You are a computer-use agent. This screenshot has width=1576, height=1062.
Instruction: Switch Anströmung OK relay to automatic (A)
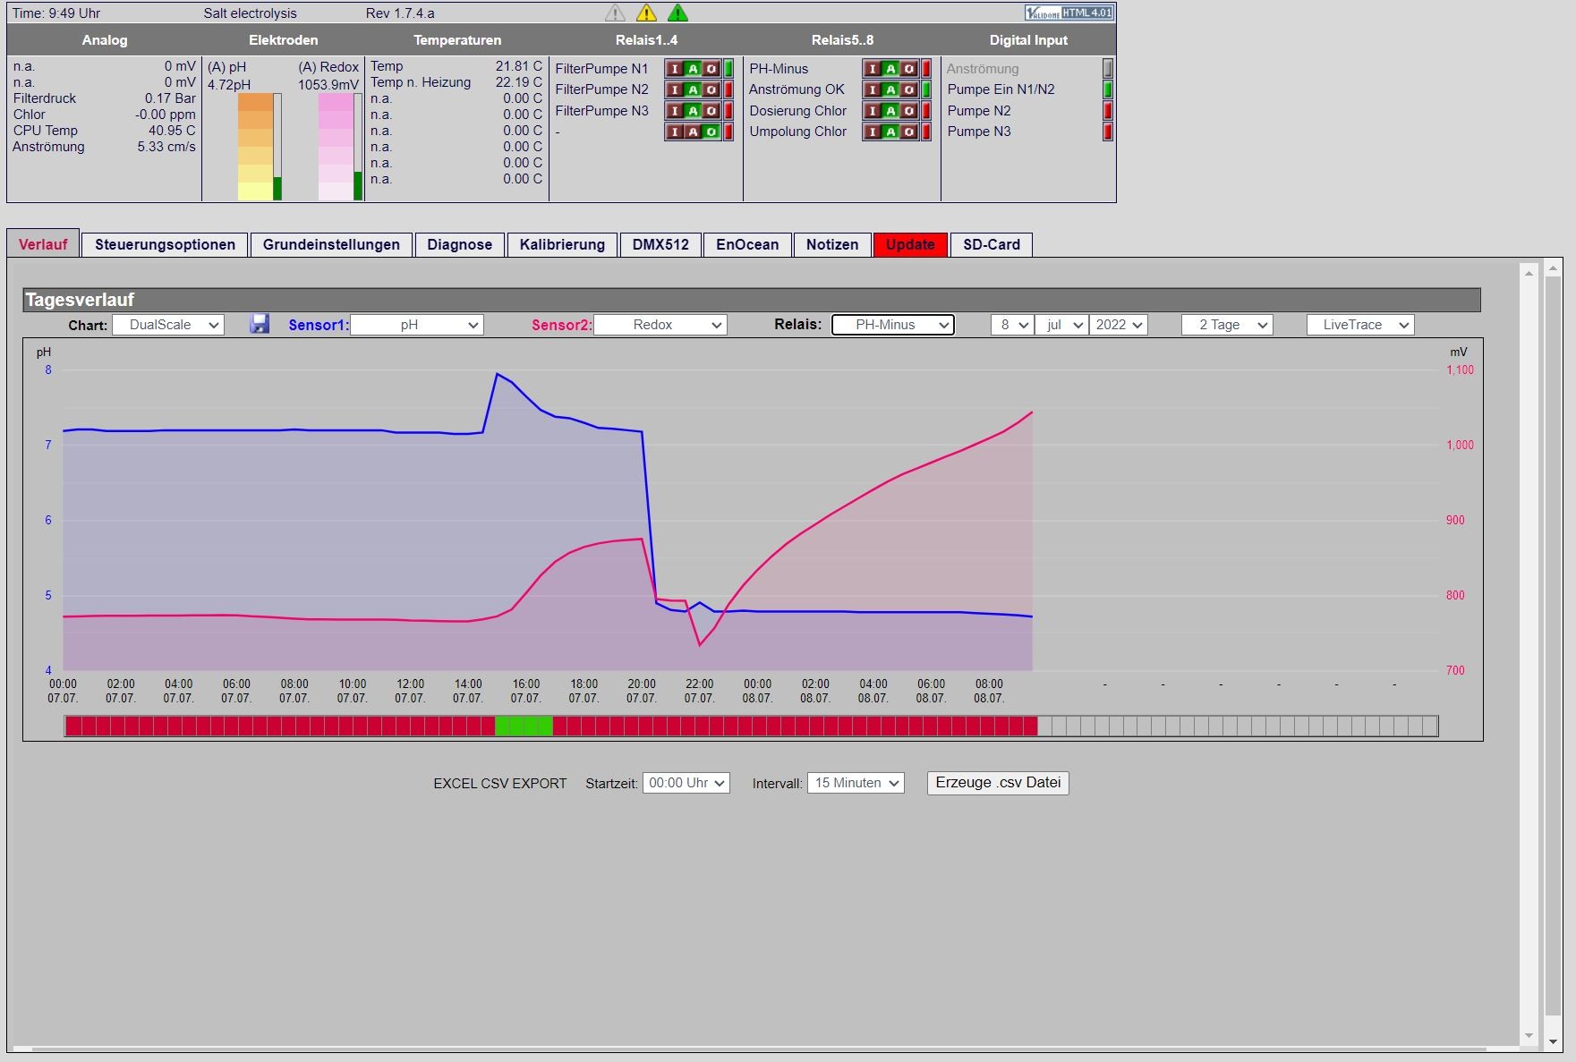[890, 89]
